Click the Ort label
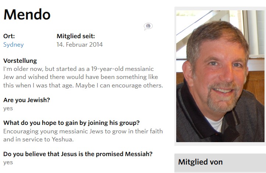The width and height of the screenshot is (266, 173). click(9, 36)
